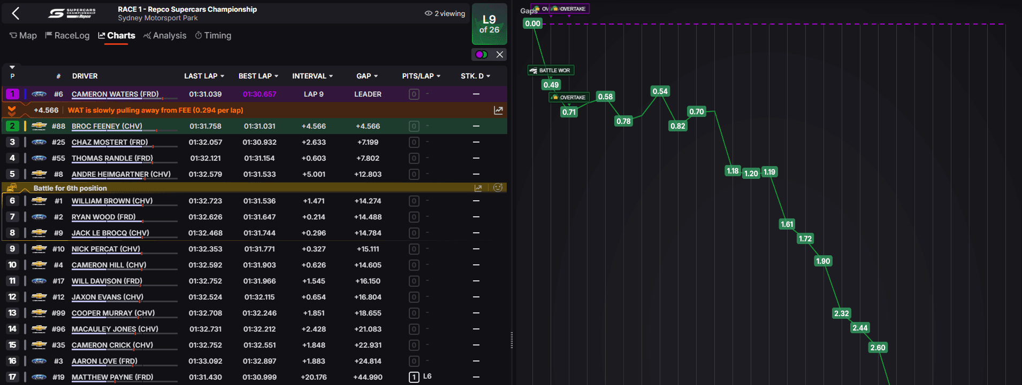This screenshot has width=1022, height=385.
Task: Close the driver comparison with the X
Action: coord(499,54)
